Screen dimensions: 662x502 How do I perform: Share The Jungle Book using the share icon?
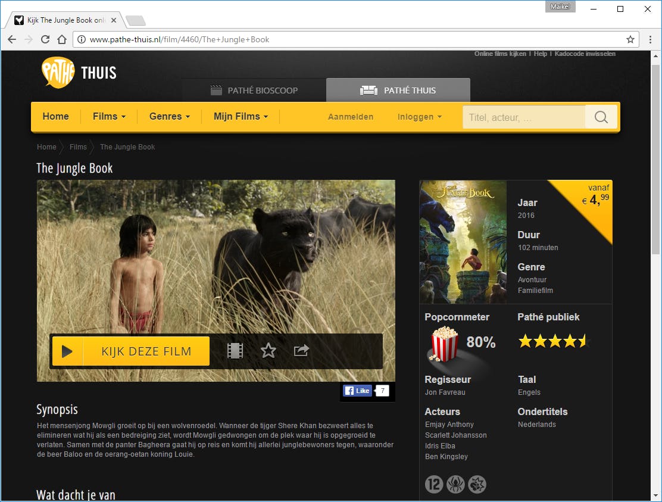pos(301,351)
